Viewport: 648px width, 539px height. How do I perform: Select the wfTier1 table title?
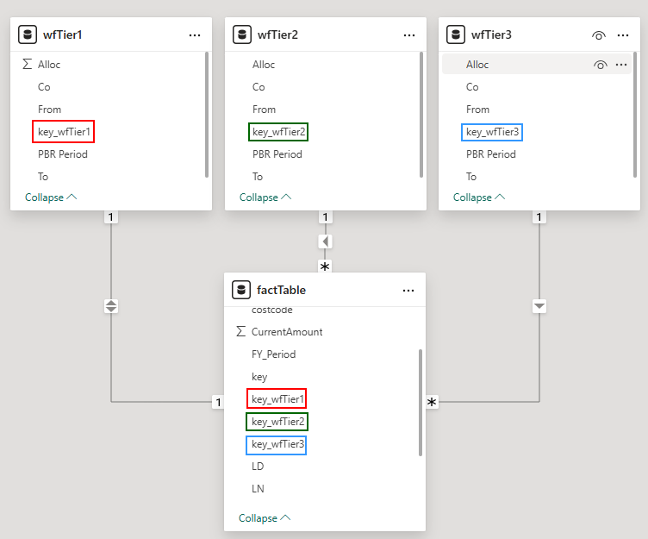click(62, 34)
